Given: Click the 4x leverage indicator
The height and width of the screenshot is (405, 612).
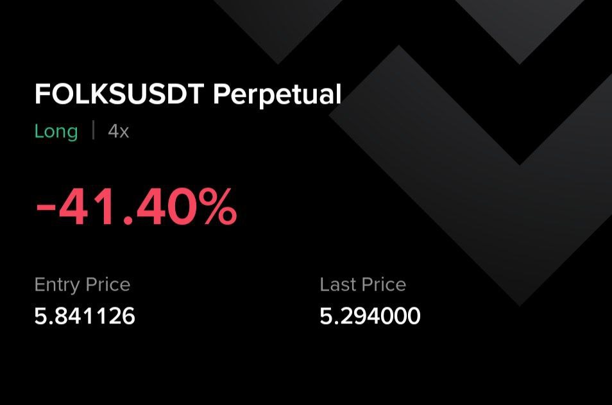Looking at the screenshot, I should [x=118, y=132].
